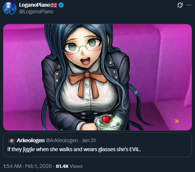Open the Grok explain icon
The width and height of the screenshot is (195, 172).
tap(180, 5)
